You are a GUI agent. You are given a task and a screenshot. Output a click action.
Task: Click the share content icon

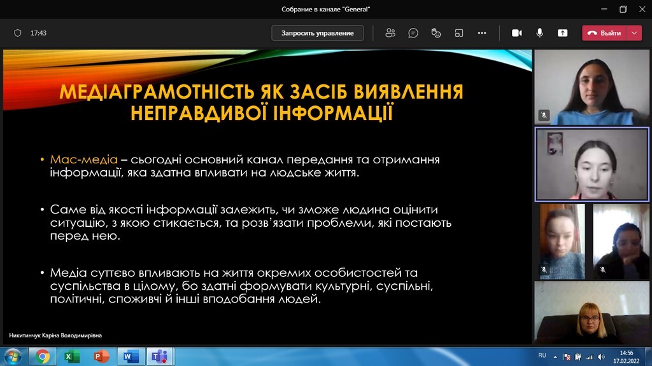tap(563, 33)
